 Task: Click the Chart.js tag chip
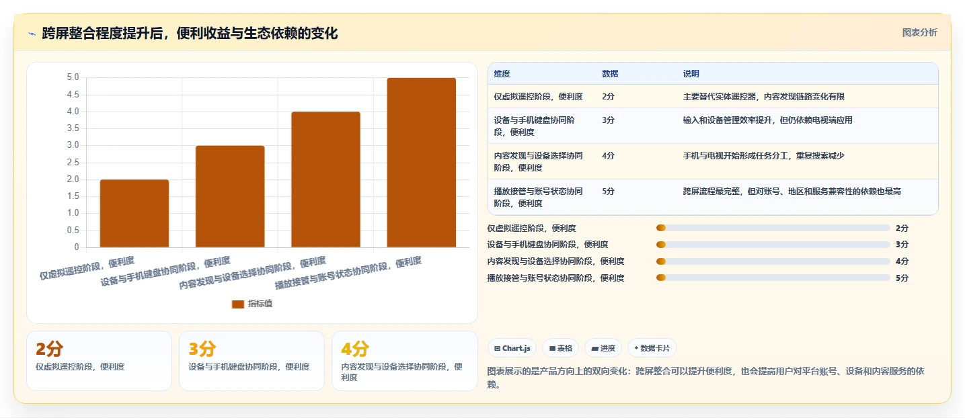pos(512,348)
